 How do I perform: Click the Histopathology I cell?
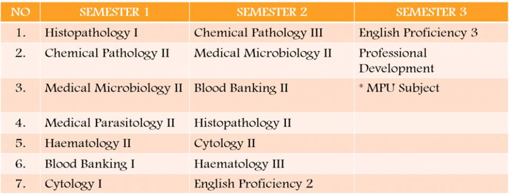115,33
